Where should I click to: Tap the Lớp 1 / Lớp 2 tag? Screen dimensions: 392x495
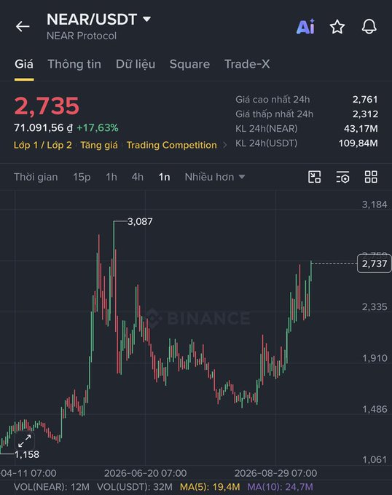[x=43, y=145]
